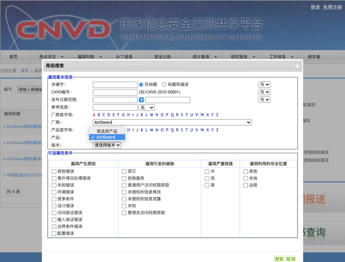This screenshot has height=262, width=345.
Task: Select vendor initial letter A
Action: (94, 115)
